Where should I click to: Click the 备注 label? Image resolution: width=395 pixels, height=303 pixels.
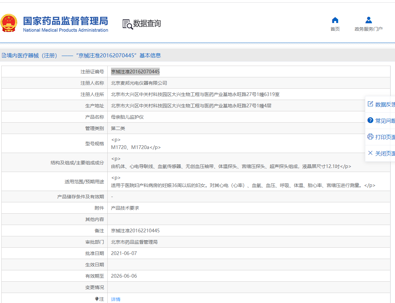(x=99, y=231)
